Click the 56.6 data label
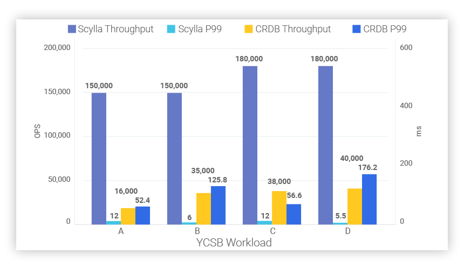The width and height of the screenshot is (464, 269). (x=294, y=195)
